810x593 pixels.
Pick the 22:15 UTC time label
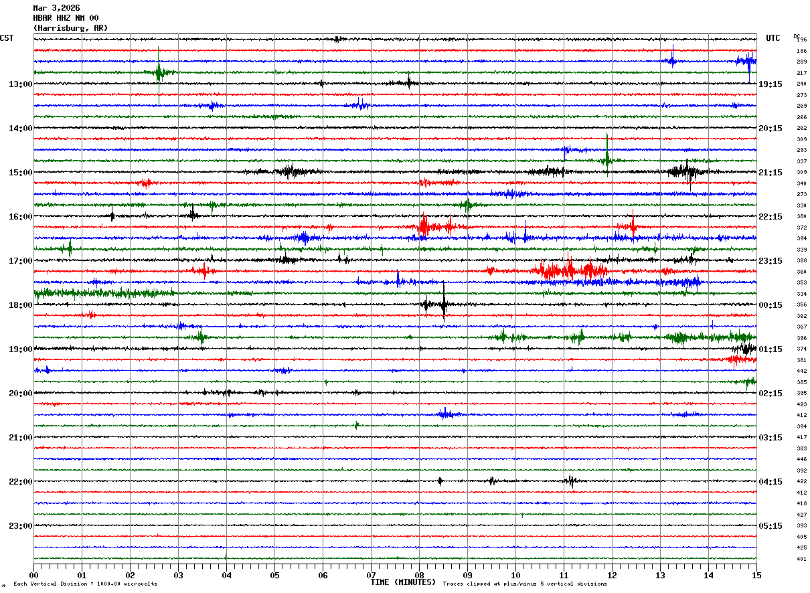point(771,217)
